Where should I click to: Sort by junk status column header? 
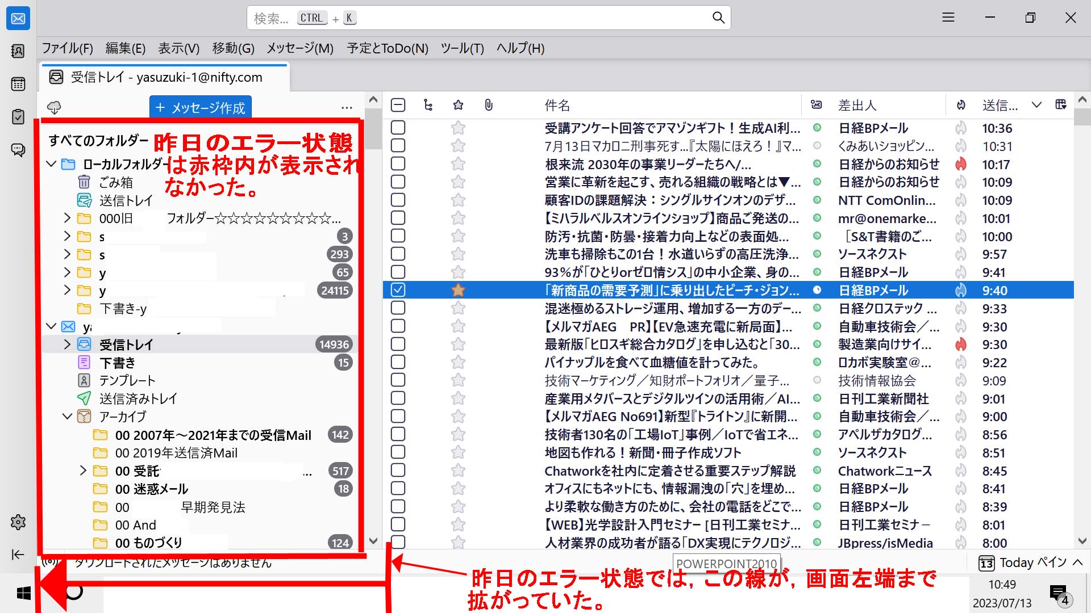961,105
